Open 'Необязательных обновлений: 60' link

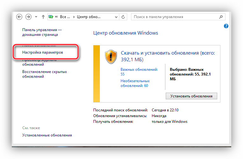pyautogui.click(x=135, y=83)
